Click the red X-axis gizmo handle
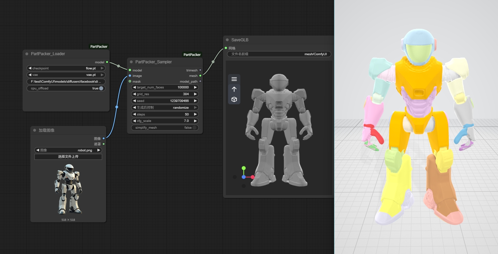Screen dimensions: 498x254 point(253,177)
